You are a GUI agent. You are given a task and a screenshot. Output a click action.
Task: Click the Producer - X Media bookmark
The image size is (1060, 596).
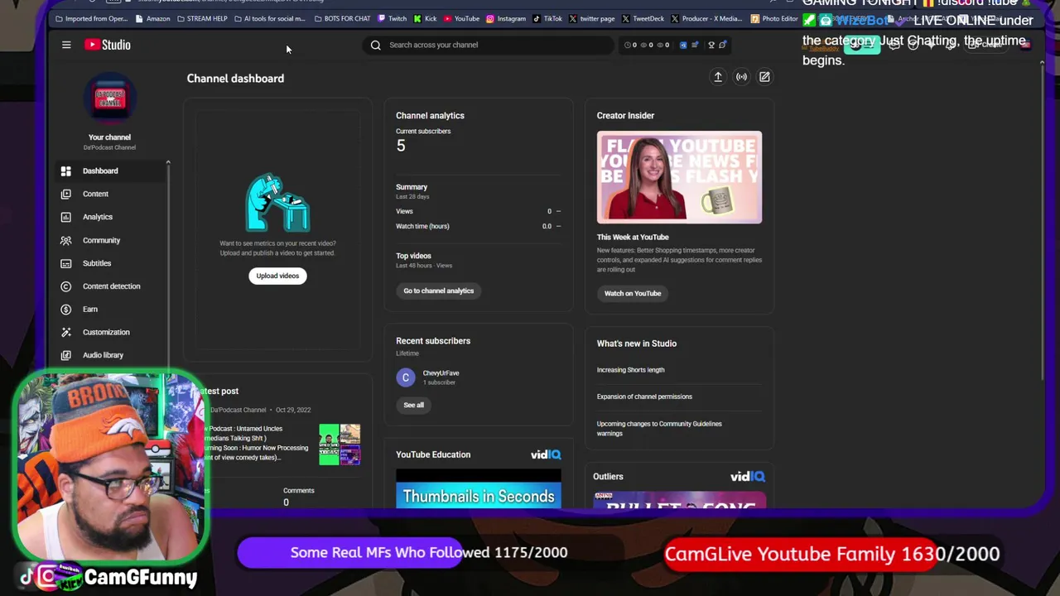coord(707,18)
